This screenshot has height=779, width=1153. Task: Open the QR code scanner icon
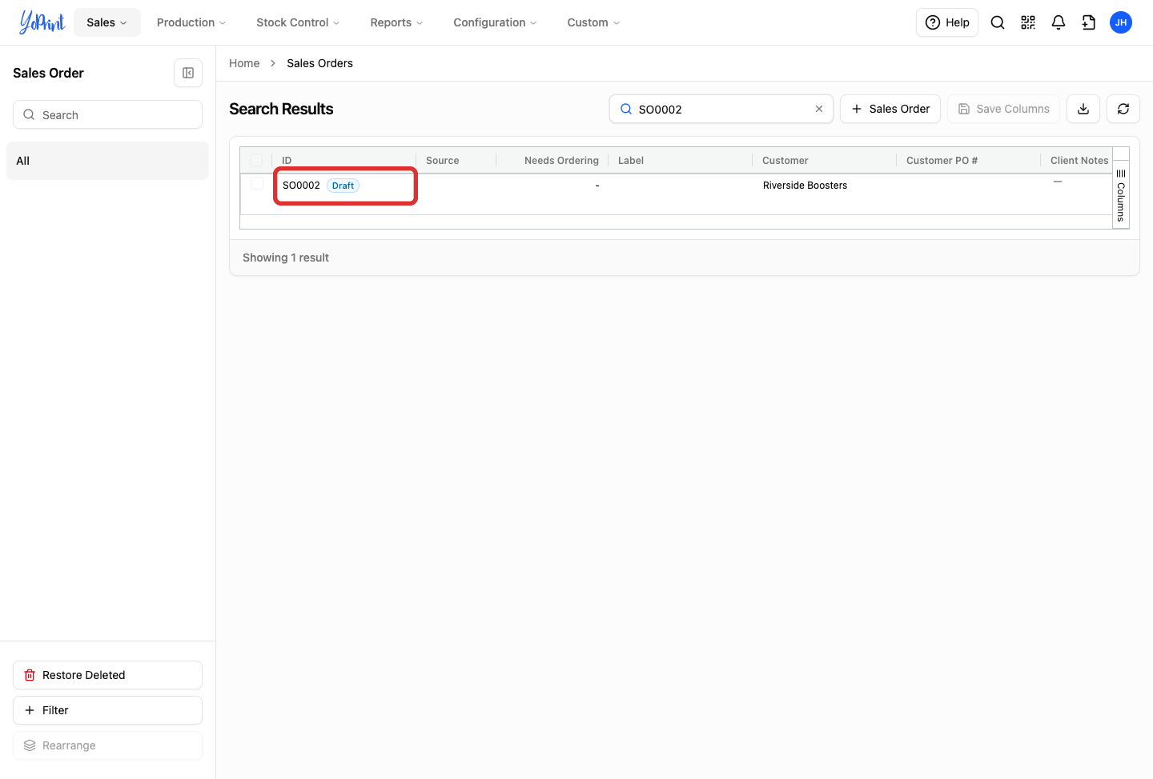(x=1028, y=22)
